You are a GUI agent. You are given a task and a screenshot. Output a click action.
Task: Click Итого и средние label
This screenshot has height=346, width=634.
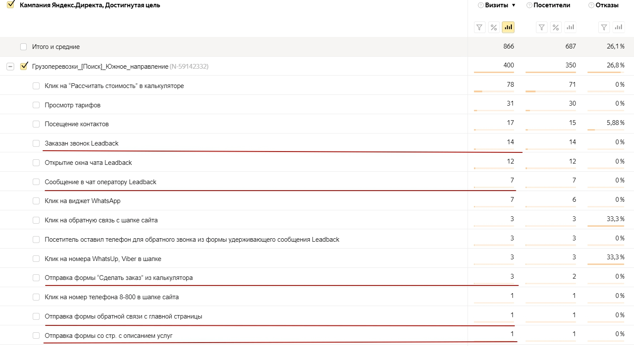pyautogui.click(x=56, y=47)
